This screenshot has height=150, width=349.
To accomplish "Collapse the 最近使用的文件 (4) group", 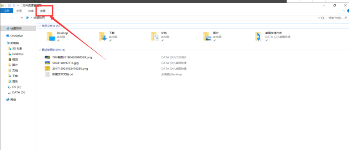I will coord(40,50).
